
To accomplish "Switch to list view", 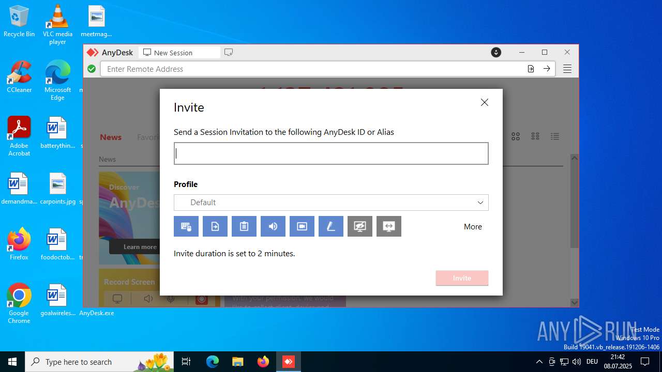I will [x=555, y=136].
